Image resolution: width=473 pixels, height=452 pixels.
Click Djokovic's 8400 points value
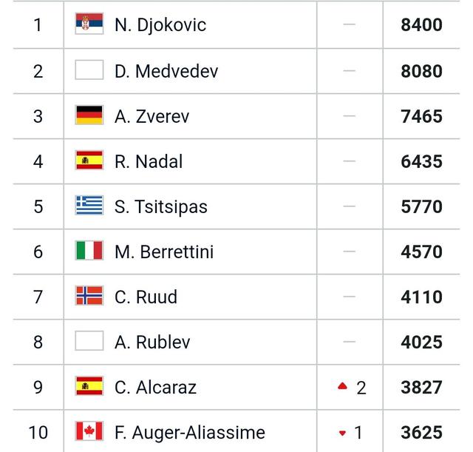pos(421,25)
